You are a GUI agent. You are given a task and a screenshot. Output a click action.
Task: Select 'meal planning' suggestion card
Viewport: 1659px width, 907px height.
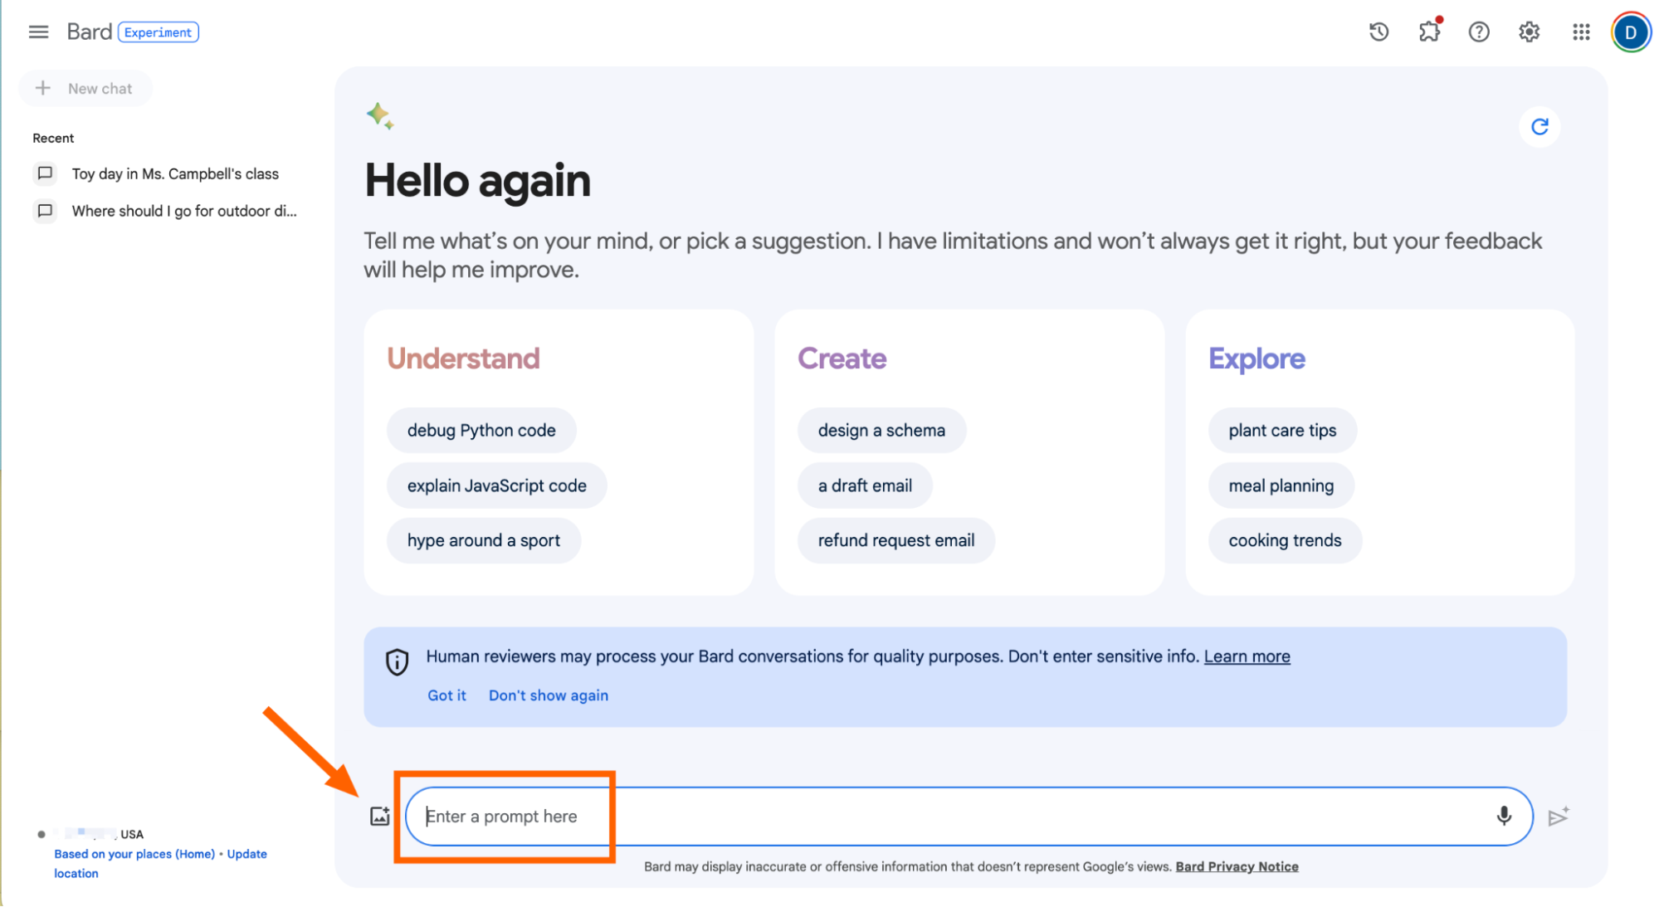[x=1282, y=485]
